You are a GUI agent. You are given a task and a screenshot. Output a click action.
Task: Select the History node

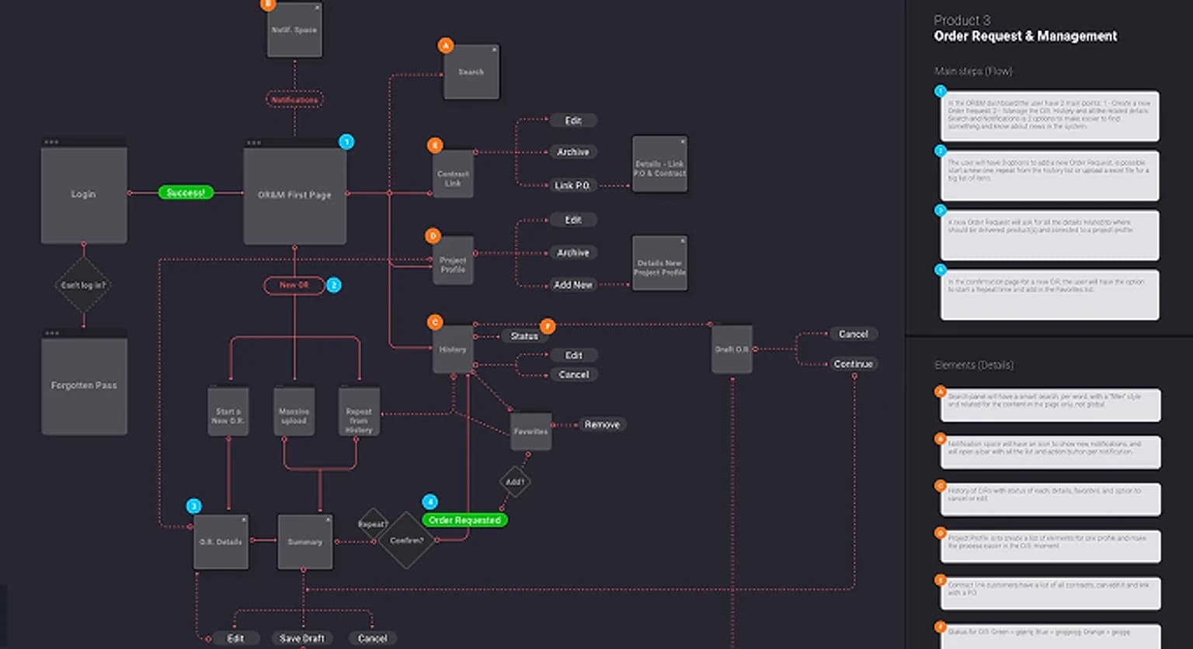pyautogui.click(x=453, y=349)
